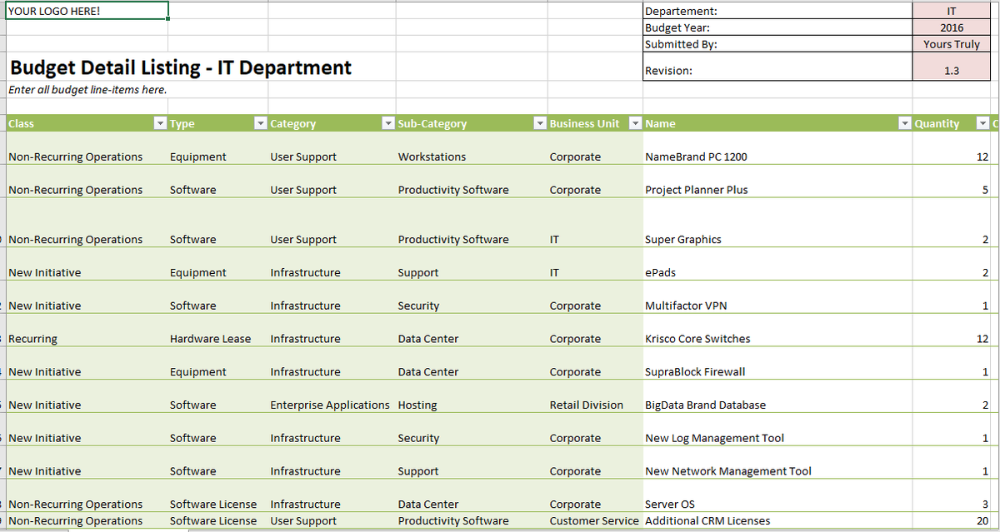Open the Name column filter dropdown
This screenshot has height=532, width=1000.
pyautogui.click(x=905, y=123)
